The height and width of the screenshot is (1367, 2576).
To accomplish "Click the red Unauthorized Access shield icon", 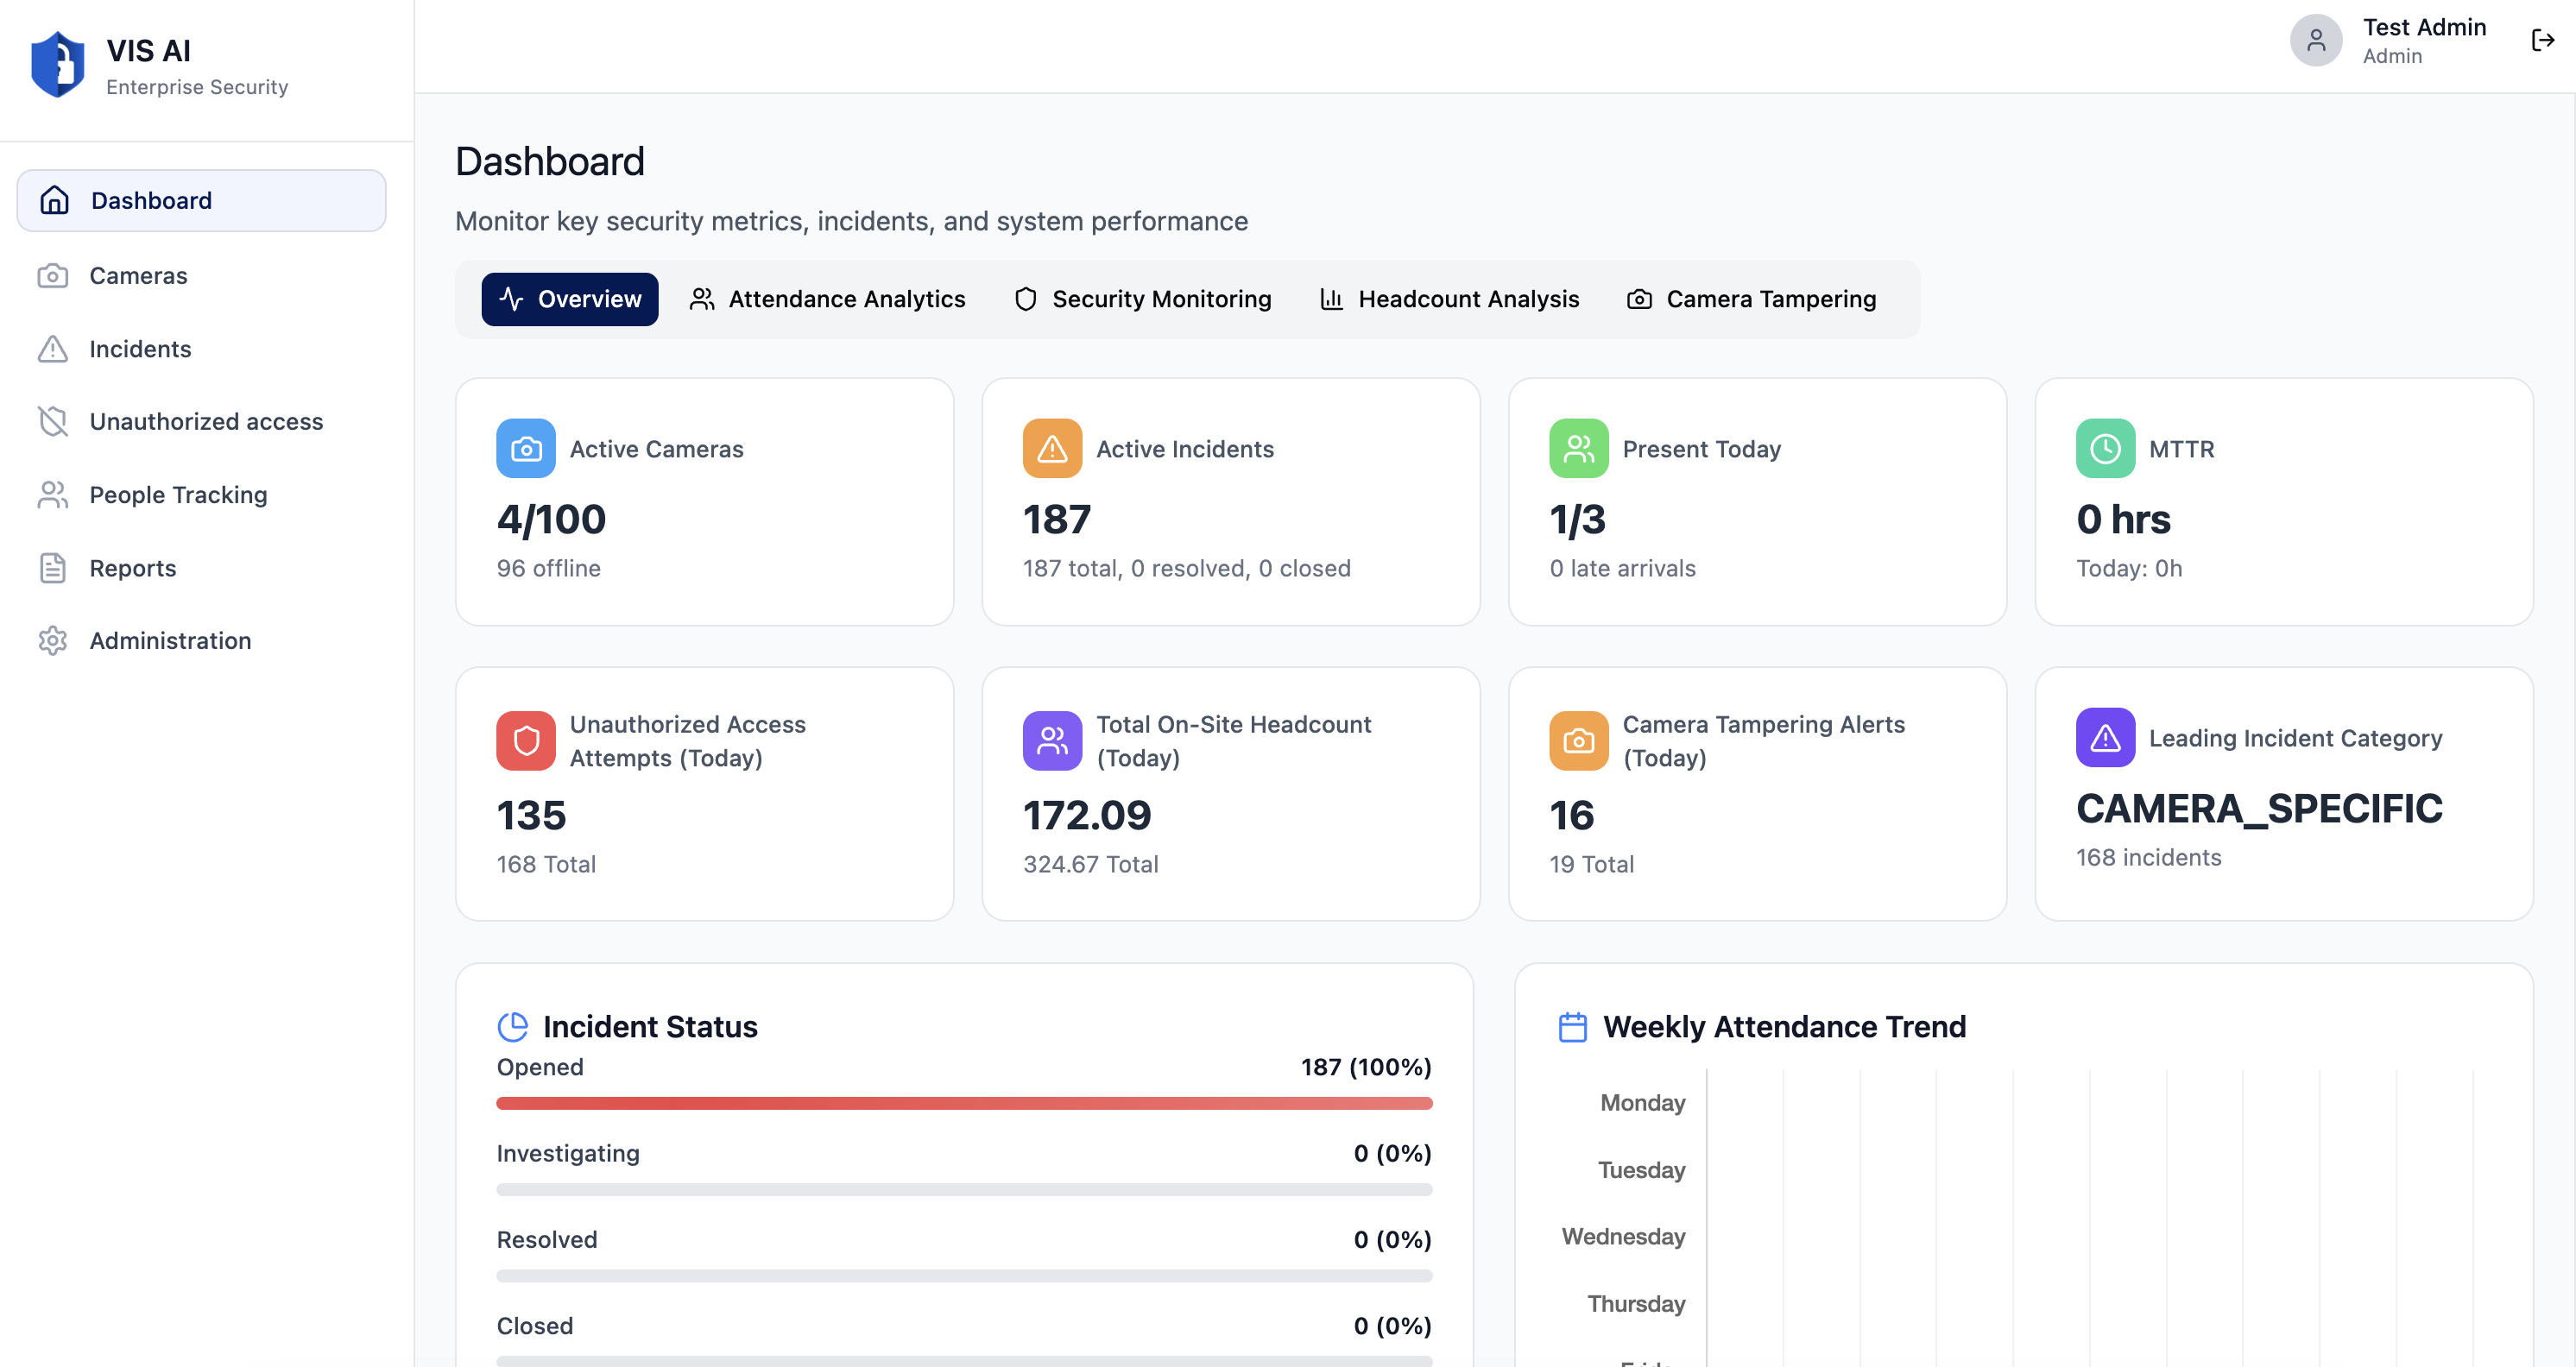I will click(x=526, y=740).
